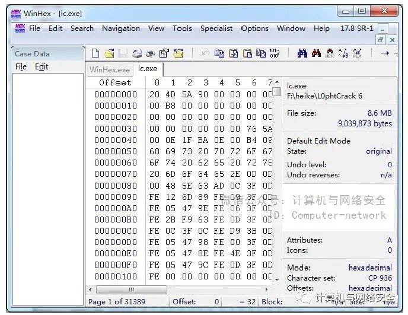Open File menu in Case Data panel
Screen dimensions: 408x315
(x=21, y=66)
